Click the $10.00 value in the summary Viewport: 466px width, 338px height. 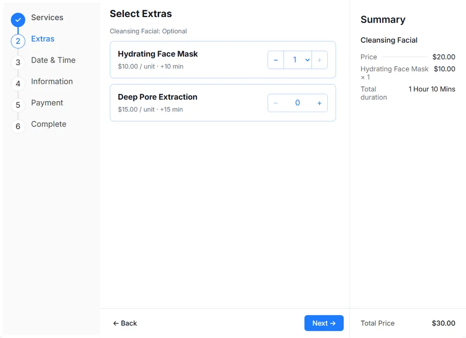445,69
